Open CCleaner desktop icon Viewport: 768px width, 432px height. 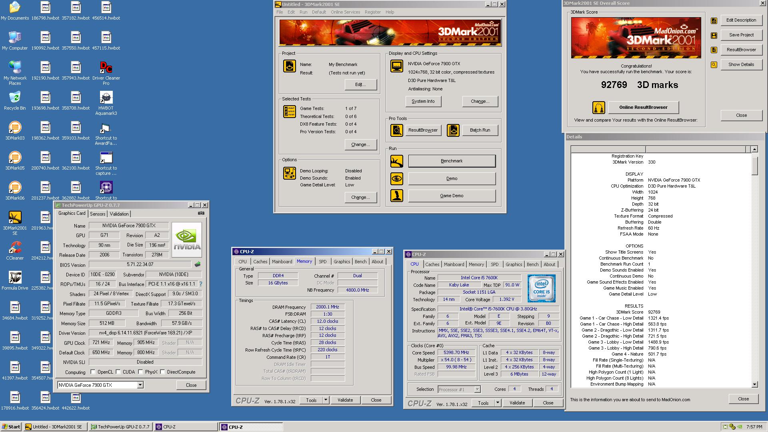pos(15,251)
